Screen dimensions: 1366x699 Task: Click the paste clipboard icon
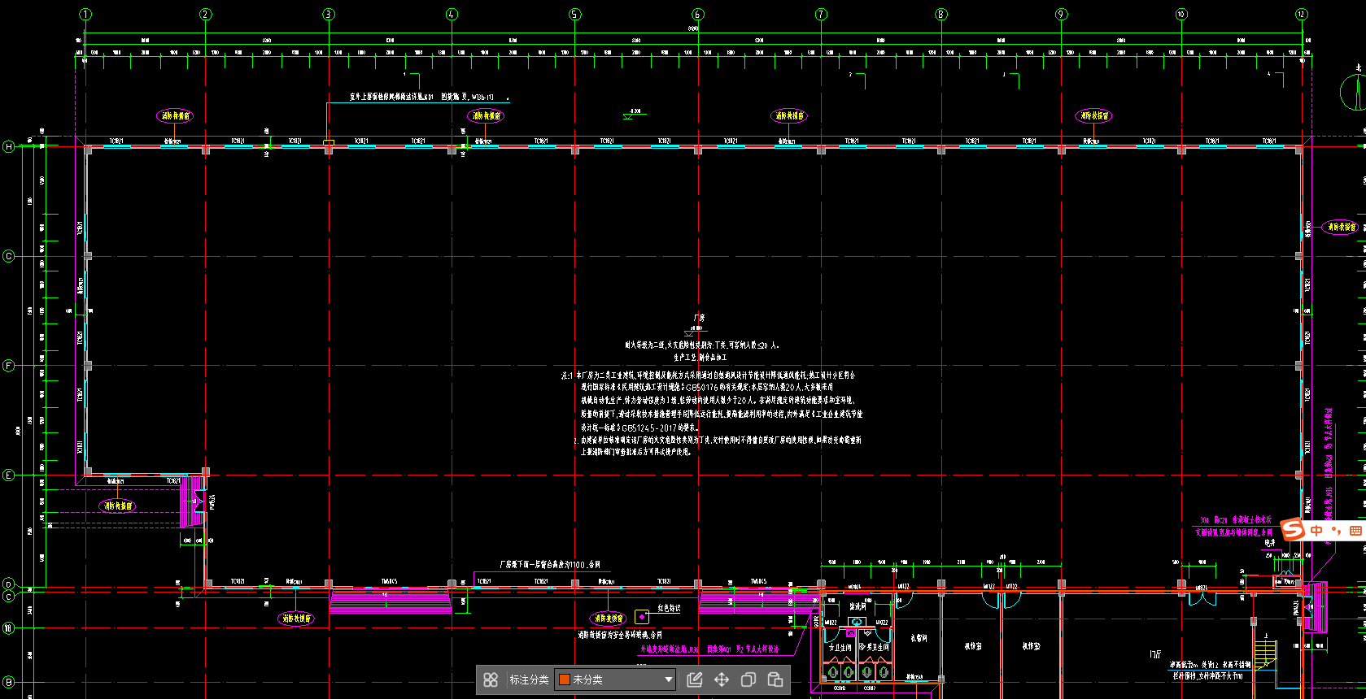pyautogui.click(x=775, y=679)
